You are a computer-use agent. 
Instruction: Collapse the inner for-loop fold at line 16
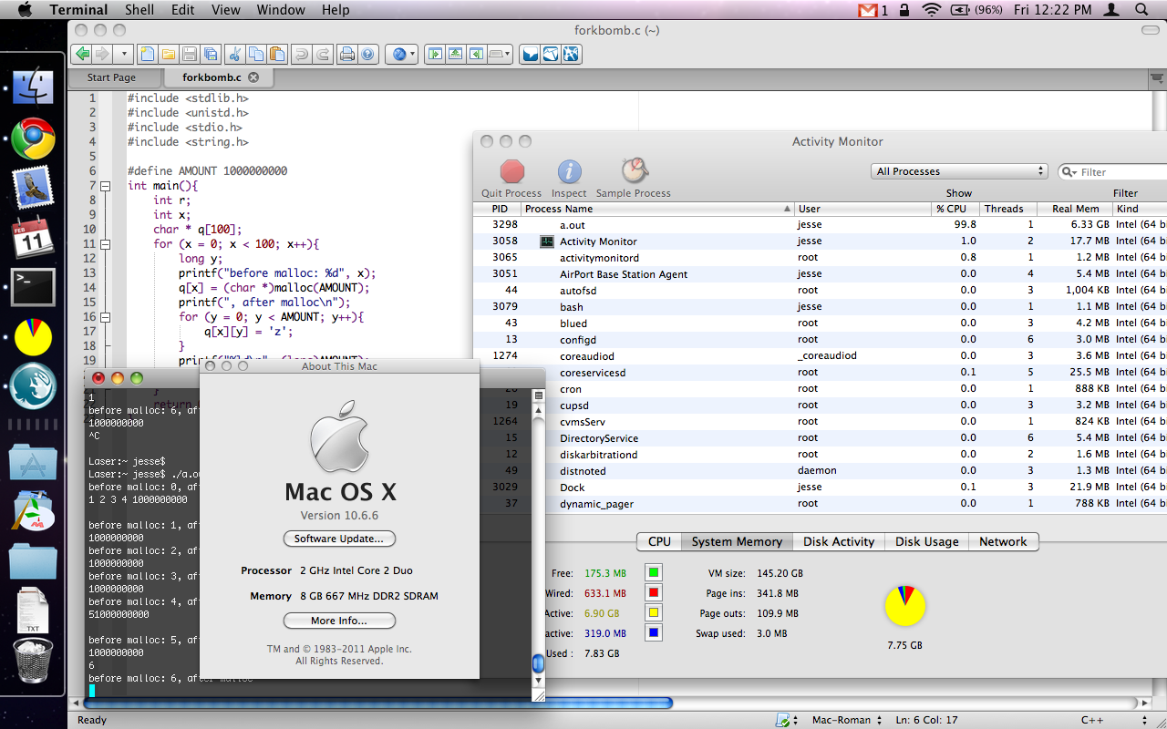(x=105, y=317)
